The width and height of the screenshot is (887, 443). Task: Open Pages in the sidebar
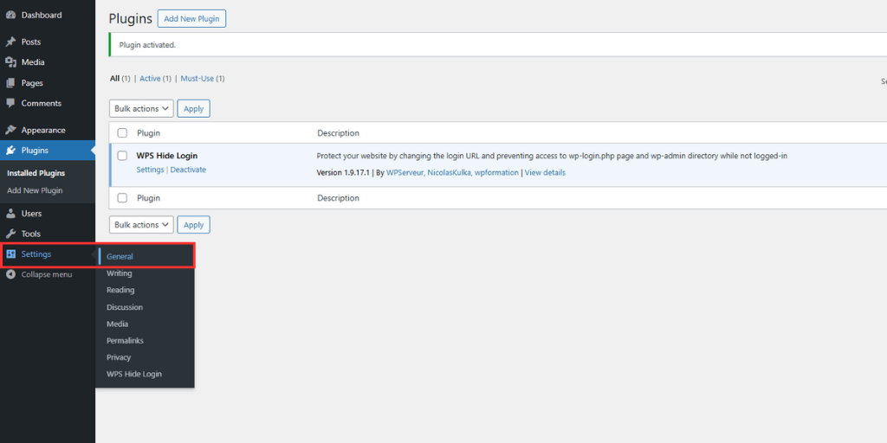click(32, 83)
